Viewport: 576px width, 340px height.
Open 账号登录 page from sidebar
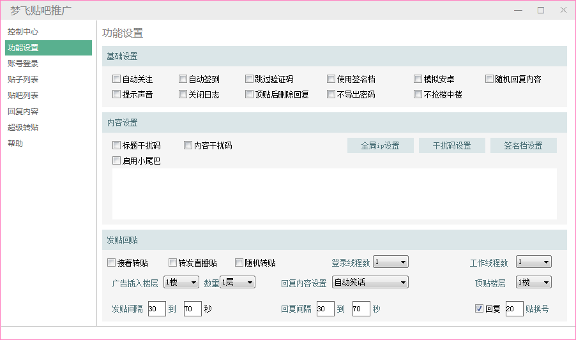point(23,64)
